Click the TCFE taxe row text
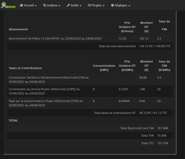 pyautogui.click(x=46, y=103)
